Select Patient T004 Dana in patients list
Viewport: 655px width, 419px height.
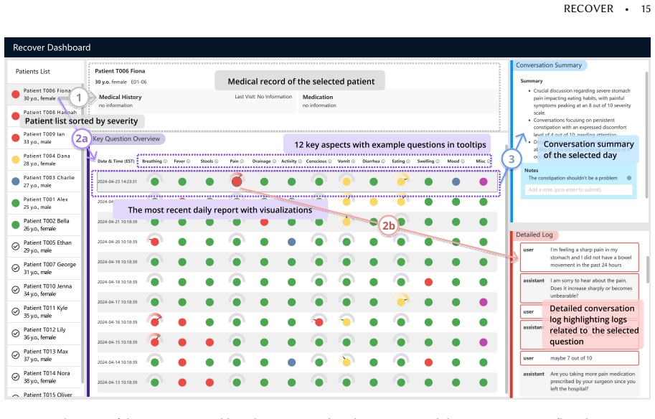pyautogui.click(x=44, y=159)
